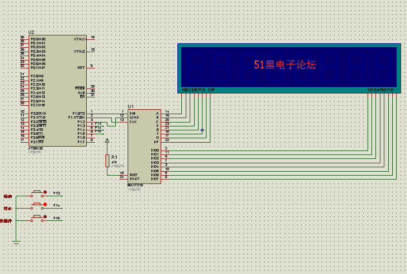Click the ground symbol below the buttons
The height and width of the screenshot is (274, 407).
pos(16,242)
